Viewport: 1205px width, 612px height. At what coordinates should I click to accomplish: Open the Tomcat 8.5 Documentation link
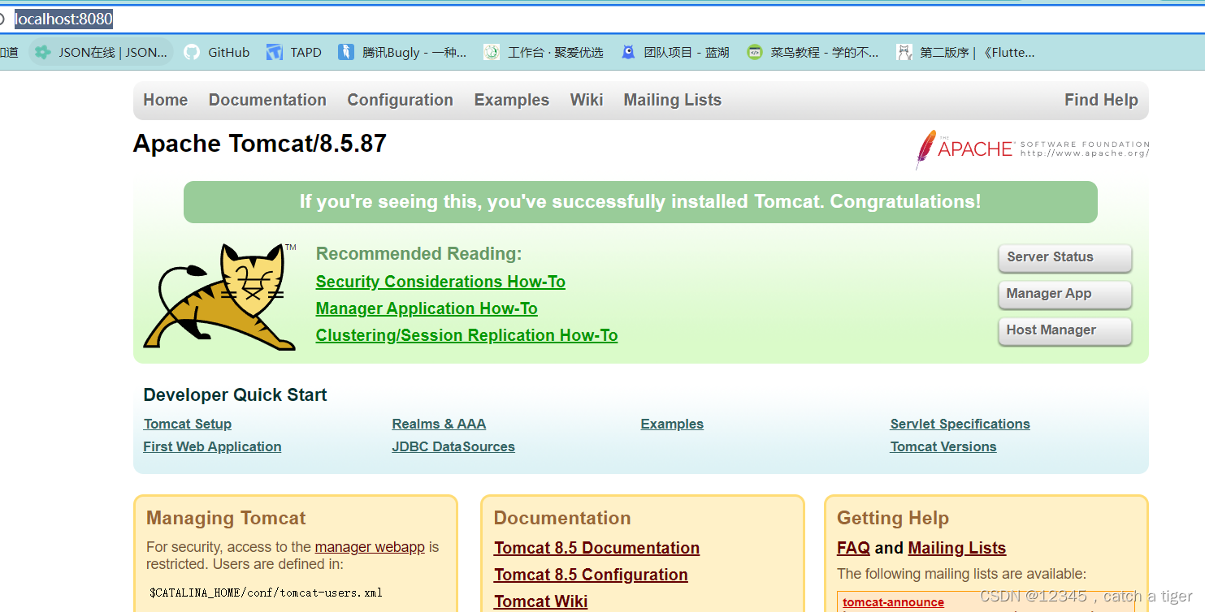click(x=596, y=548)
